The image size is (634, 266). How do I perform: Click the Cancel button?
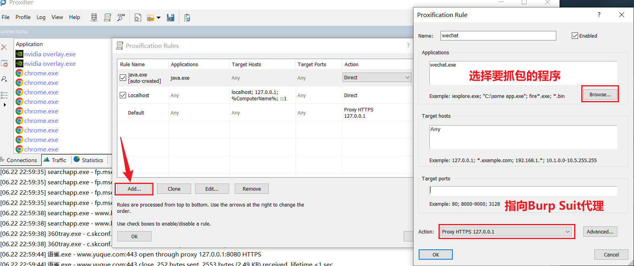(x=611, y=255)
